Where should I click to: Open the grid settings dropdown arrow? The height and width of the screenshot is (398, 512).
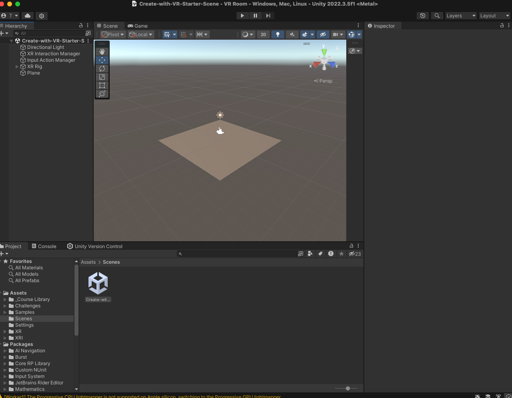175,34
